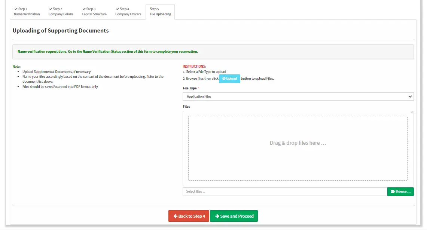Click the checkmark icon on Step 3

(84, 9)
